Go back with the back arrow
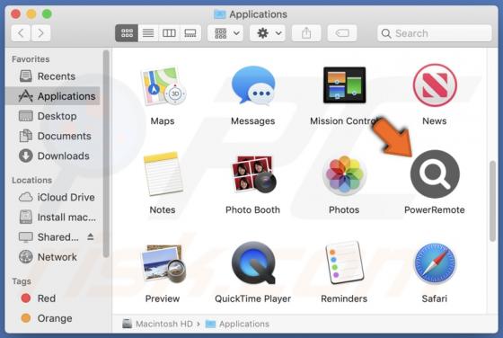This screenshot has height=338, width=503. [21, 33]
